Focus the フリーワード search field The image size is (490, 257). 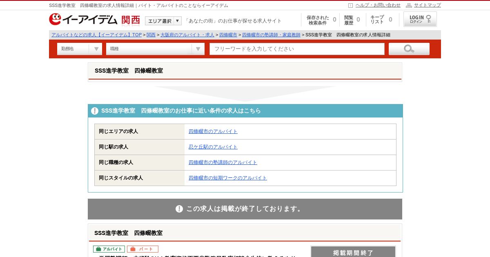[297, 49]
